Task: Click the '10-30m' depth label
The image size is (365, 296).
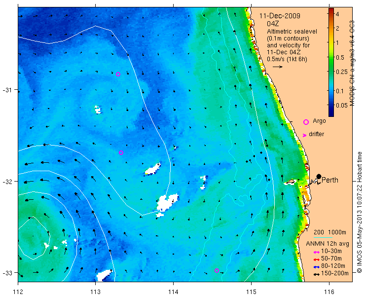Action: click(x=331, y=251)
